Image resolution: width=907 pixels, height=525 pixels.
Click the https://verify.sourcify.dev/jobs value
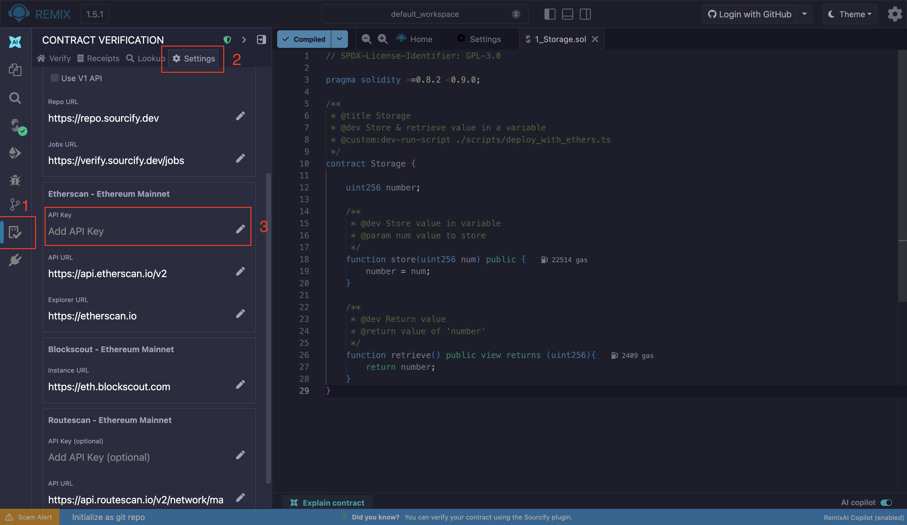click(116, 160)
